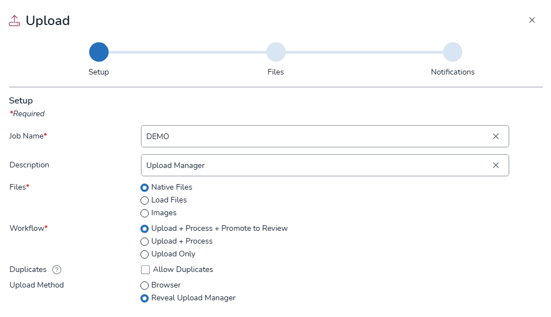This screenshot has height=317, width=551.
Task: Select Reveal Upload Manager upload method
Action: [145, 298]
